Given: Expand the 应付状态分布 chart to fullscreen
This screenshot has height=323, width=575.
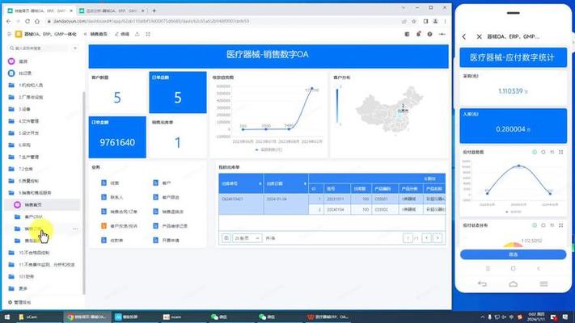Looking at the screenshot, I should [x=560, y=225].
